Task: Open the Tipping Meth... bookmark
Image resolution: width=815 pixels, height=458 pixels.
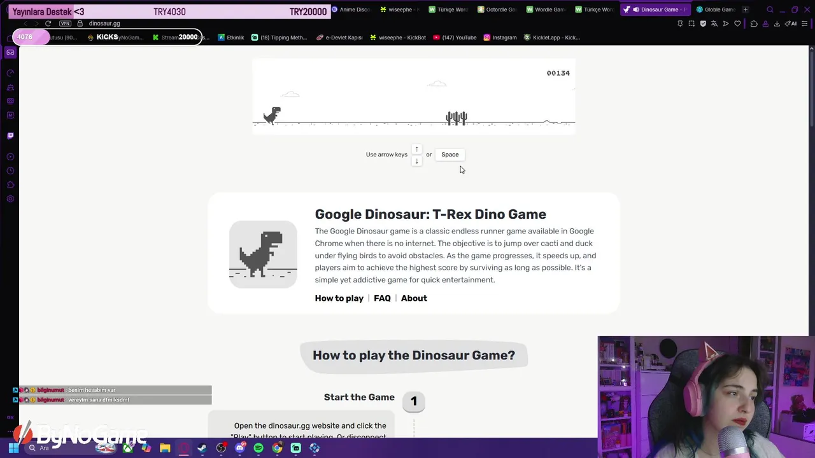Action: [x=279, y=38]
